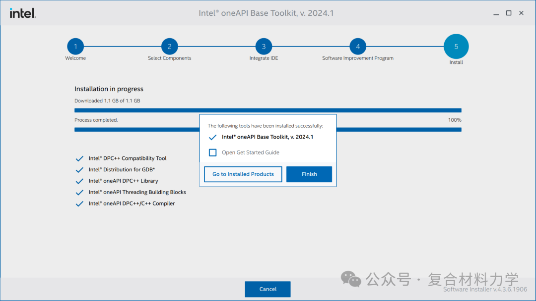The image size is (536, 301).
Task: Click the Finish button
Action: pos(309,174)
